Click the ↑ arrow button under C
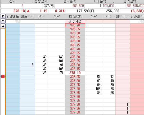Viewport: 144px width, 115px height. 3,21
